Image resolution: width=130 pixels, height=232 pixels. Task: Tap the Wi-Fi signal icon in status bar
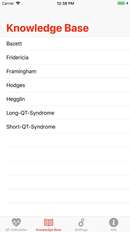pos(18,3)
